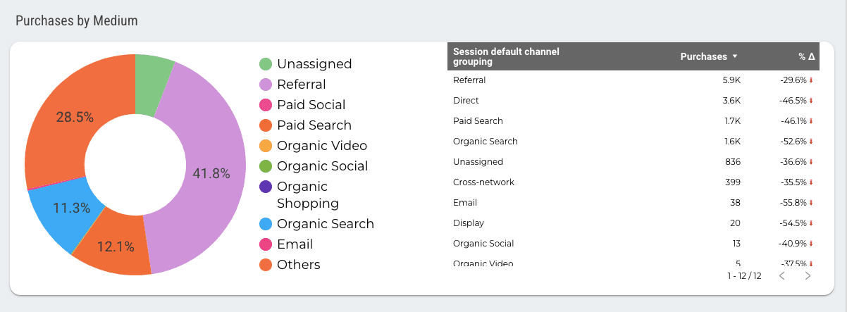Image resolution: width=847 pixels, height=312 pixels.
Task: Click the Unassigned legend color dot
Action: pyautogui.click(x=266, y=64)
